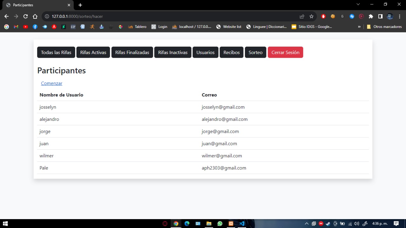Image resolution: width=406 pixels, height=228 pixels.
Task: Toggle the browser side panel icon
Action: [x=380, y=16]
